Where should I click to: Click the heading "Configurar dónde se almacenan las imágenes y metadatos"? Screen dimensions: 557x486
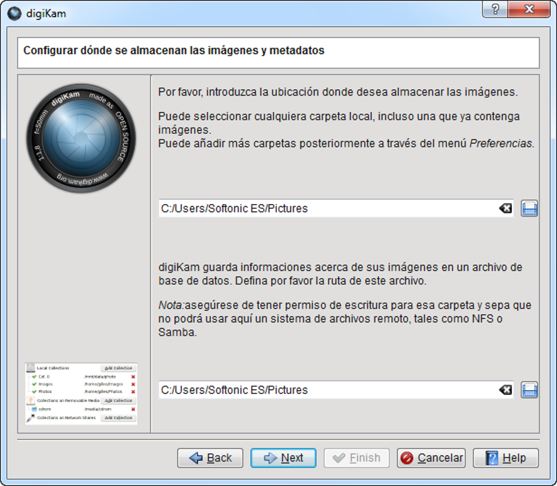click(x=174, y=50)
